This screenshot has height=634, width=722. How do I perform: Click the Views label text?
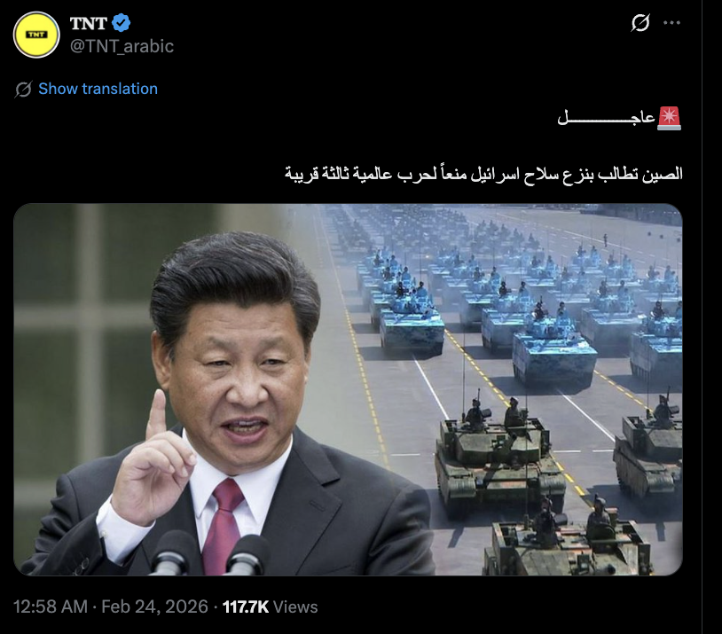click(295, 607)
